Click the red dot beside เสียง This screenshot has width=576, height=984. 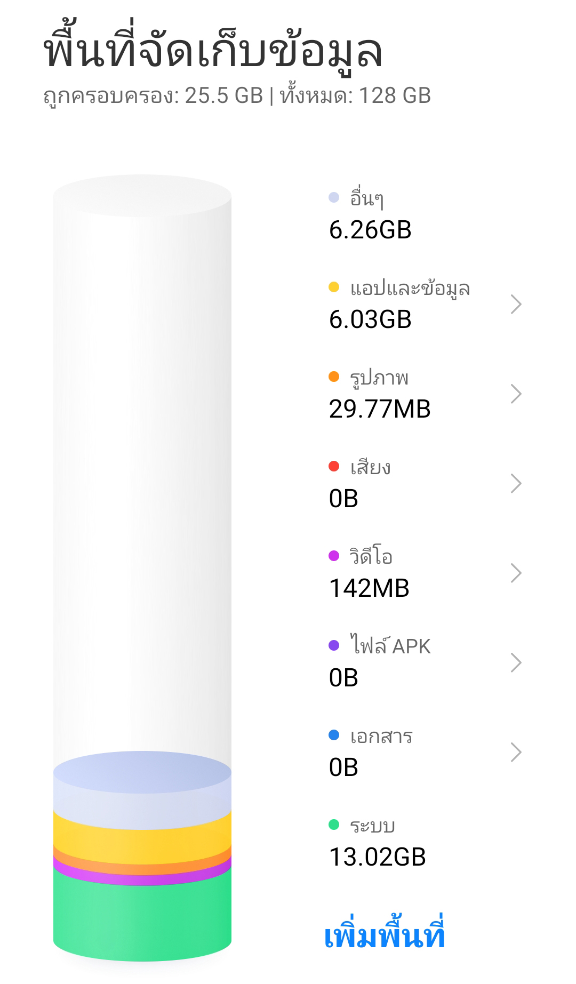point(334,466)
